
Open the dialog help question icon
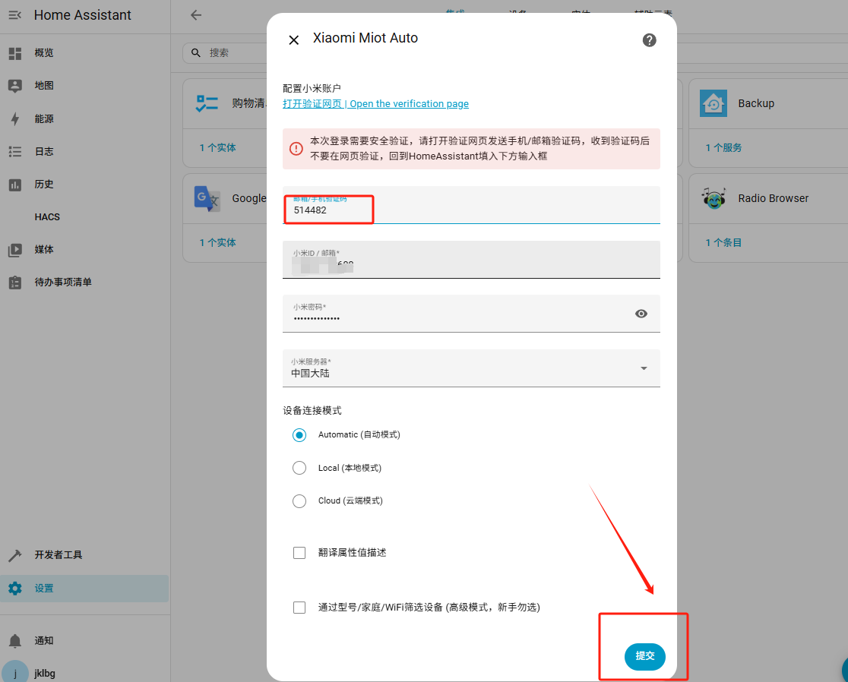click(x=649, y=40)
